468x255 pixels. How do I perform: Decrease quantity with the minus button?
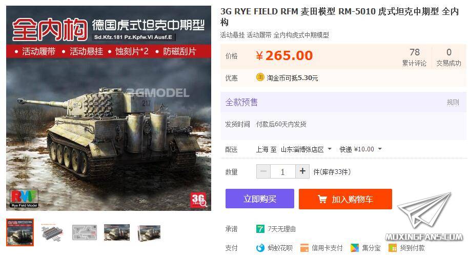(x=263, y=171)
